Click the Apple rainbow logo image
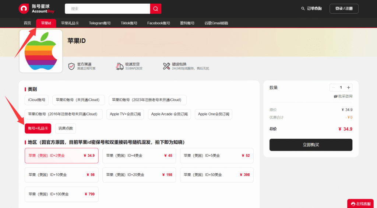 click(x=41, y=51)
